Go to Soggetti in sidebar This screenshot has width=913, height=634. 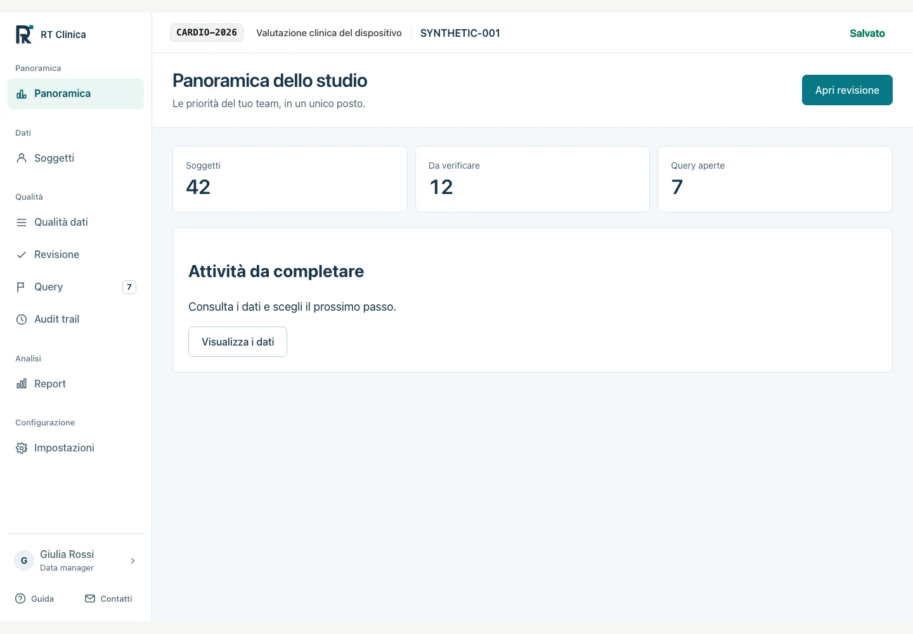coord(75,158)
